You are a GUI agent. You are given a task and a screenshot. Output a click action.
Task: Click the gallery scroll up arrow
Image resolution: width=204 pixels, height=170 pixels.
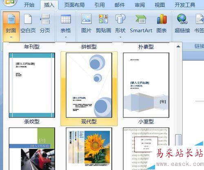[x=178, y=46]
